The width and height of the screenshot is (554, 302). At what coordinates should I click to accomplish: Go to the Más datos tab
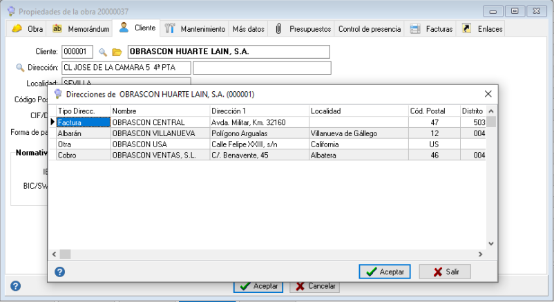[249, 29]
